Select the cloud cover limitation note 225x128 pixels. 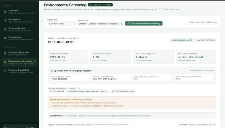coord(87,106)
